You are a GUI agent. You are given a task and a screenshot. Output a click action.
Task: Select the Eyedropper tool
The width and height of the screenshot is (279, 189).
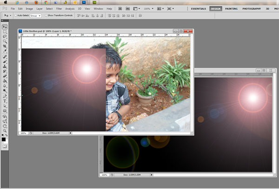pos(5,51)
